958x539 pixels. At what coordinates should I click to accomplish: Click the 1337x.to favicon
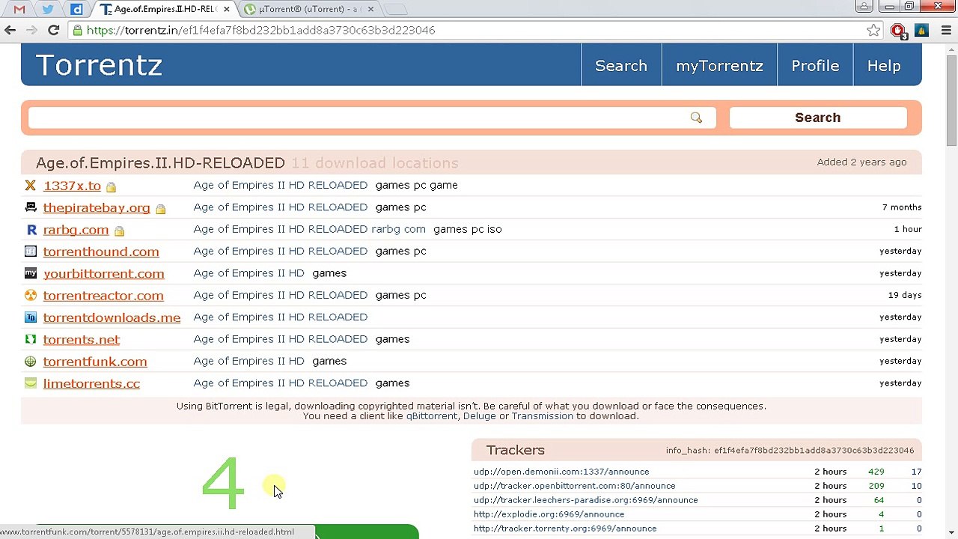coord(30,186)
